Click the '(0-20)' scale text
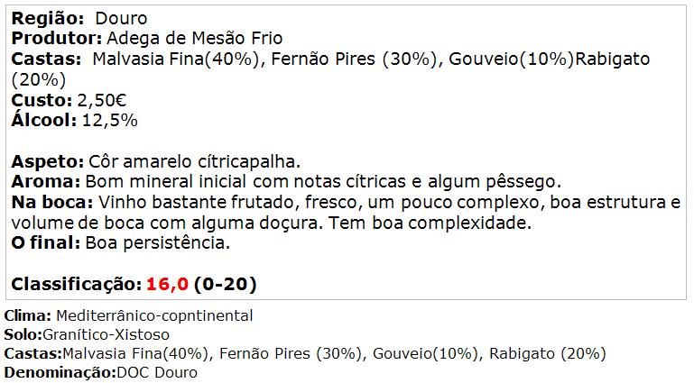 click(226, 285)
